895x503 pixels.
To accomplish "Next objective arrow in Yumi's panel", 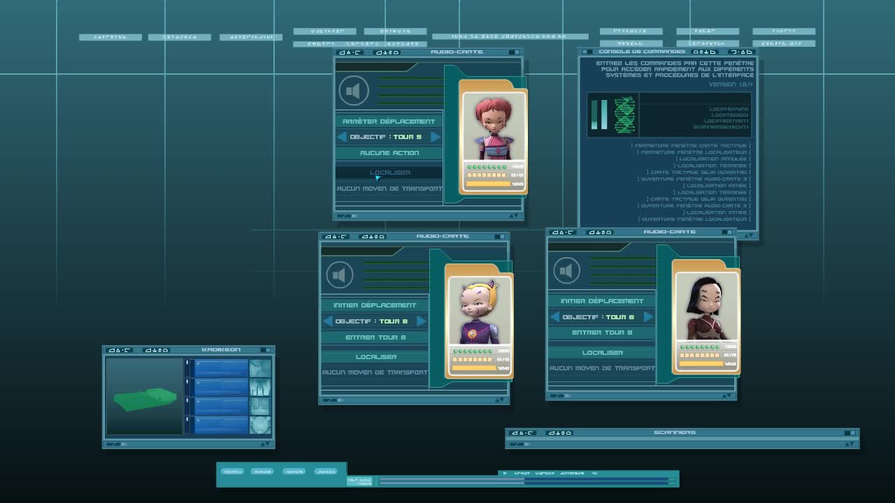I will click(648, 317).
